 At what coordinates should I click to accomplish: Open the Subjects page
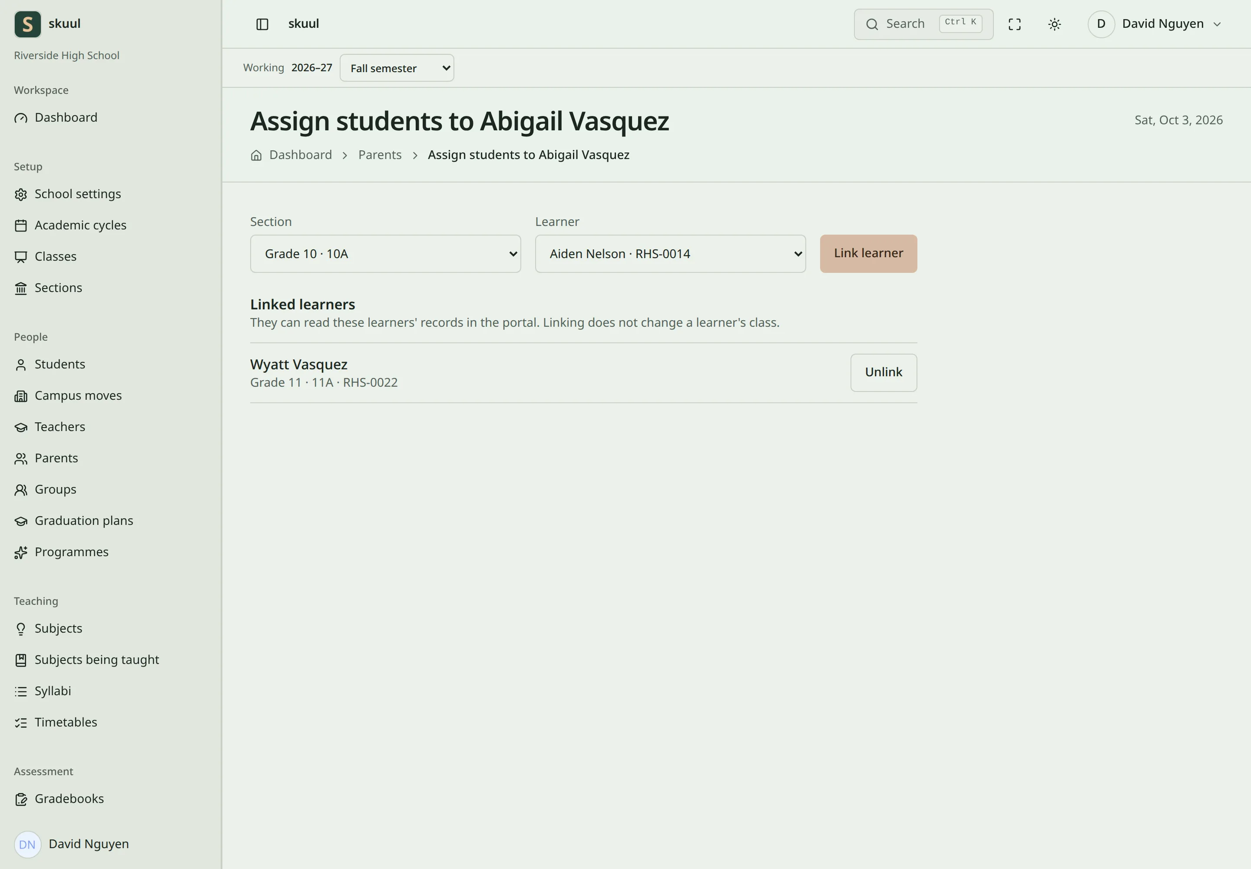[x=110, y=629]
